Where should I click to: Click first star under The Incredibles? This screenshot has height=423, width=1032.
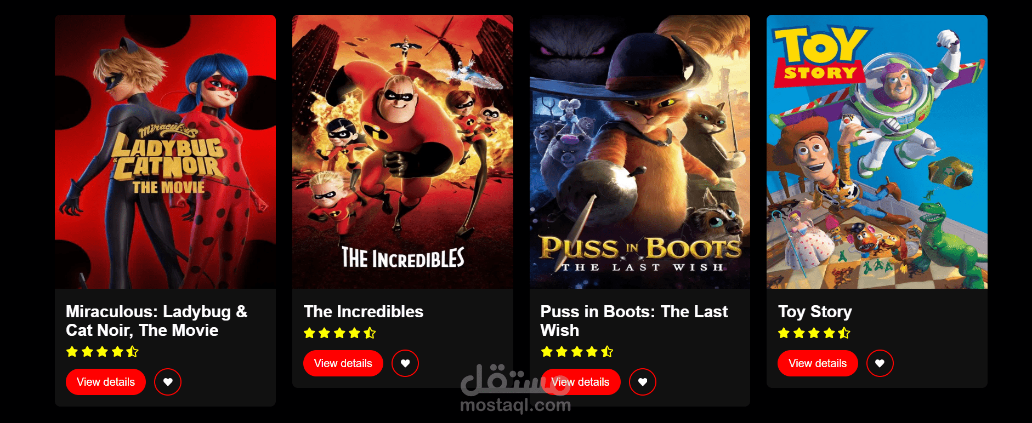pos(309,333)
